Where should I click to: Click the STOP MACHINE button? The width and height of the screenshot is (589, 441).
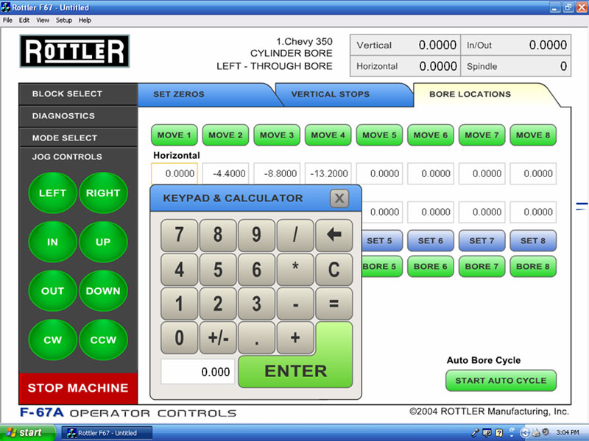point(78,387)
